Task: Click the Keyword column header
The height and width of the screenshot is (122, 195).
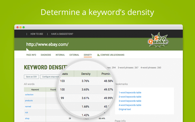Action: 35,89
